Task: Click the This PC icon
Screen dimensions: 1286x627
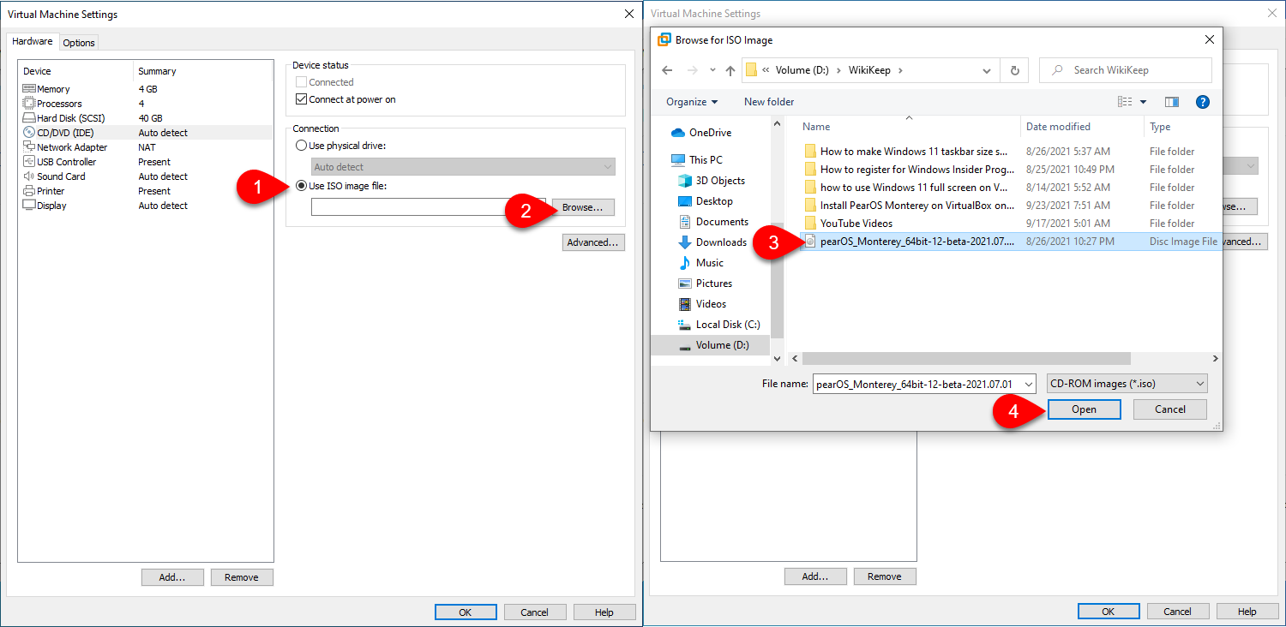Action: point(678,160)
